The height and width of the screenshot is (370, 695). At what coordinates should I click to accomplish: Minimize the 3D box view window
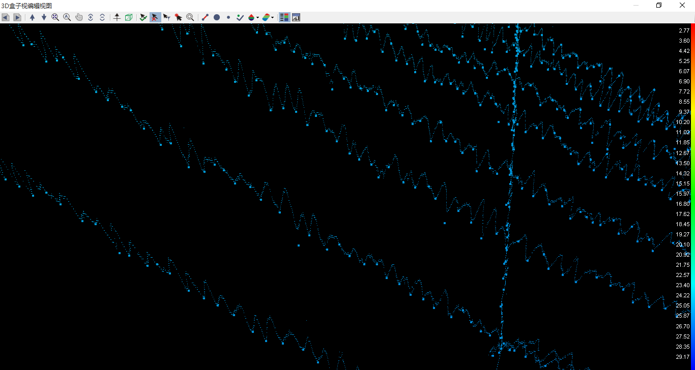tap(636, 5)
